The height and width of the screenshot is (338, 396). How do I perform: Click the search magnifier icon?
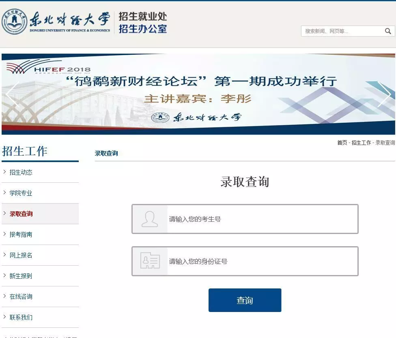click(388, 31)
